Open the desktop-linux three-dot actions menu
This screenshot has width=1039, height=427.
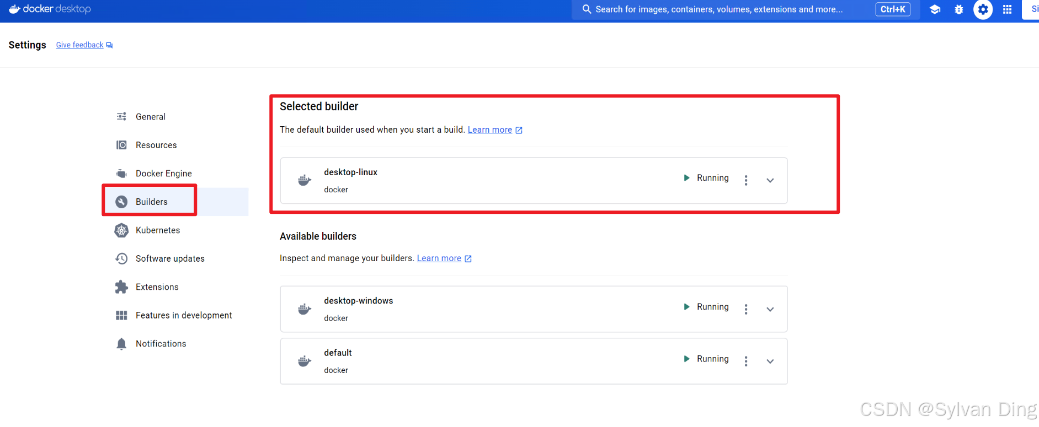click(746, 180)
